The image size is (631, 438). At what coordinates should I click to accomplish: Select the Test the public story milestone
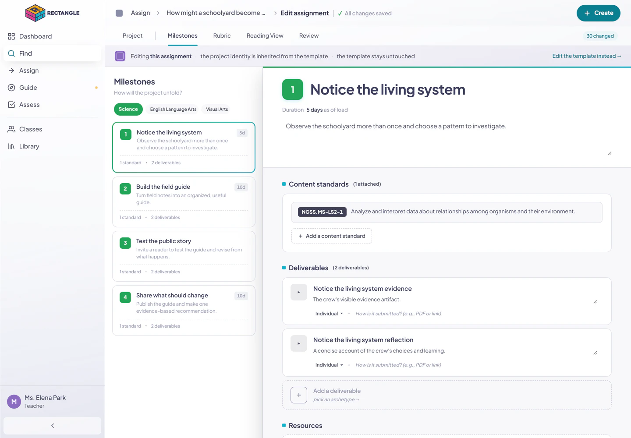[184, 256]
